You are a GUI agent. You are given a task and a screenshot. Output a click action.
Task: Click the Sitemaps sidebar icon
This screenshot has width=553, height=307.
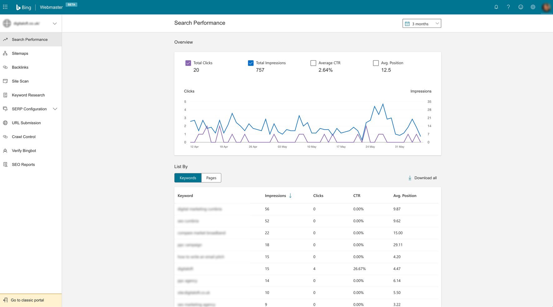(5, 53)
